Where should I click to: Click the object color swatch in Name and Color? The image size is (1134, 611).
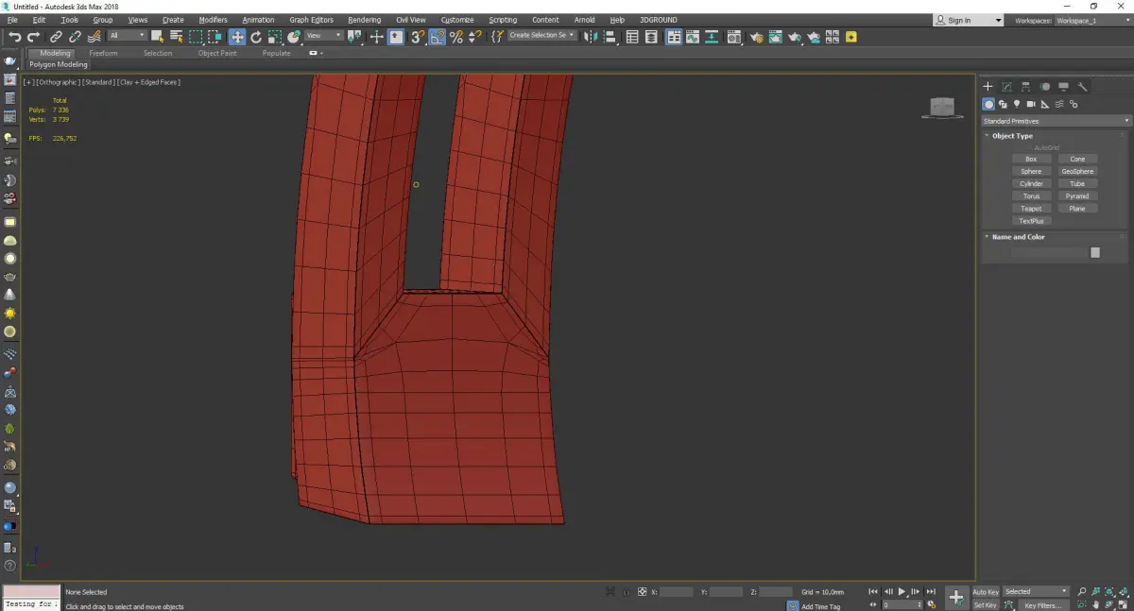[1095, 252]
